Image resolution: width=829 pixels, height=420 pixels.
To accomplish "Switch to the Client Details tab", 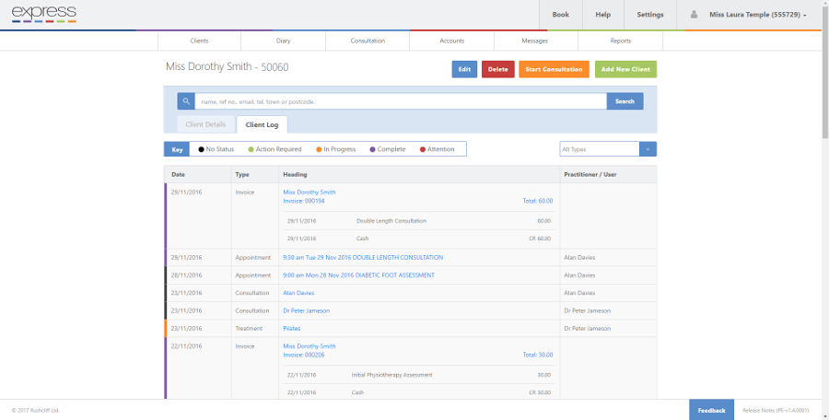I will (x=205, y=124).
